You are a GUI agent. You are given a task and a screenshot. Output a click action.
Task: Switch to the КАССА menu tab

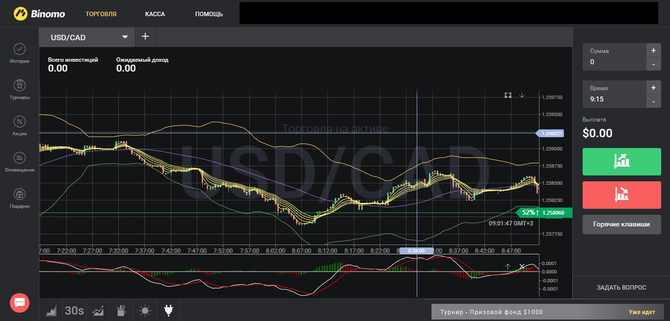pos(155,14)
